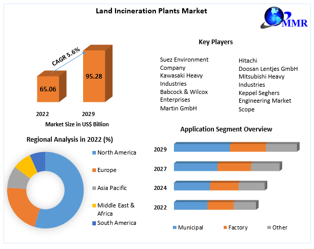Screen dimensions: 314x249
Task: Click the South America legend marker
Action: click(94, 223)
